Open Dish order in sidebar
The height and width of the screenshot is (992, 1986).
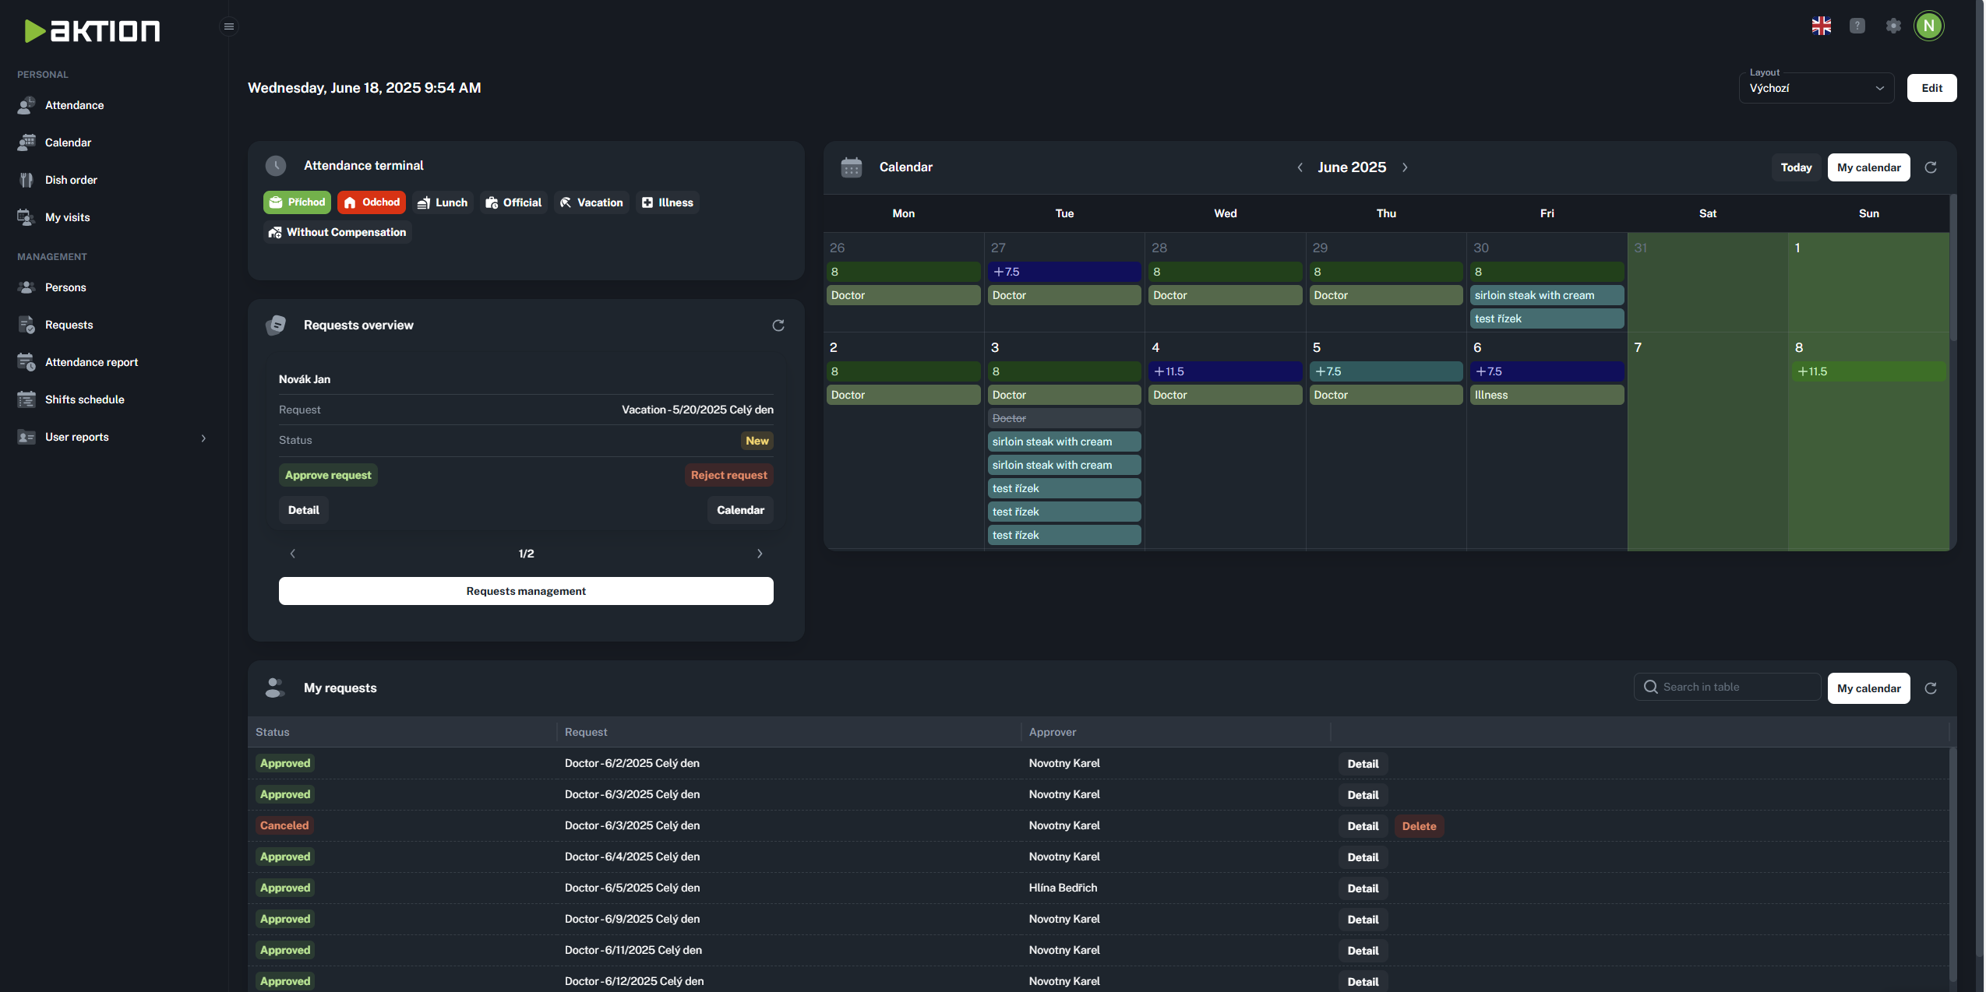click(71, 180)
